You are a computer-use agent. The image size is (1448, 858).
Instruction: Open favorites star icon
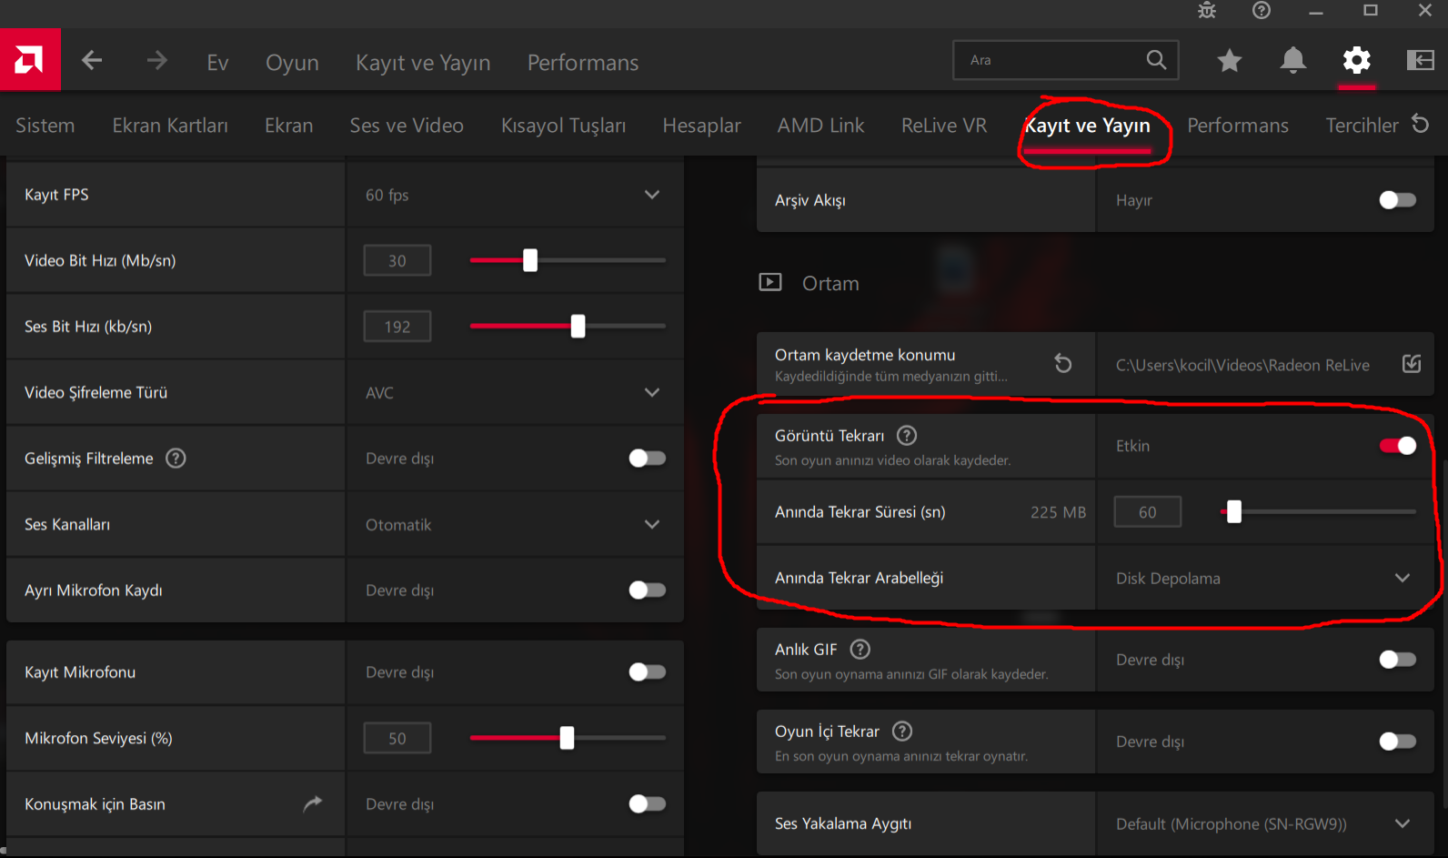[1230, 61]
